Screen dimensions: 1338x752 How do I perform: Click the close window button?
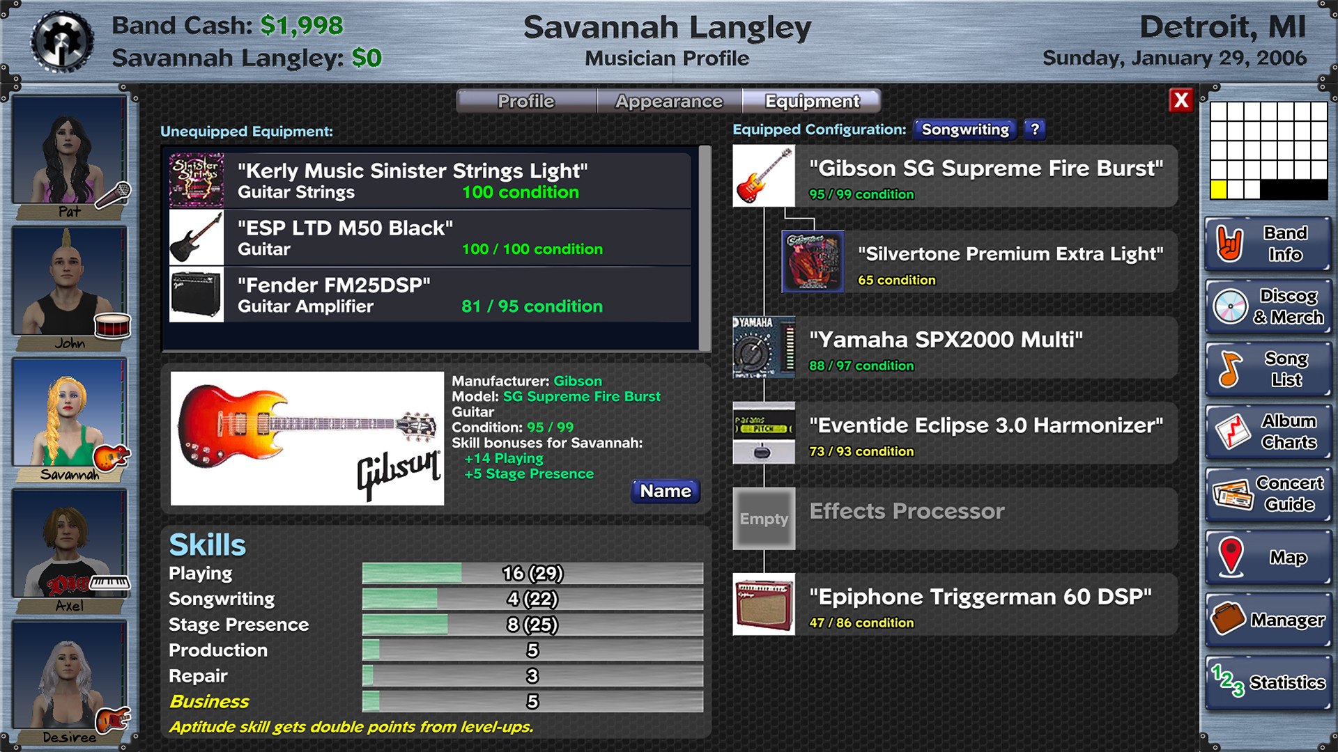[1179, 101]
